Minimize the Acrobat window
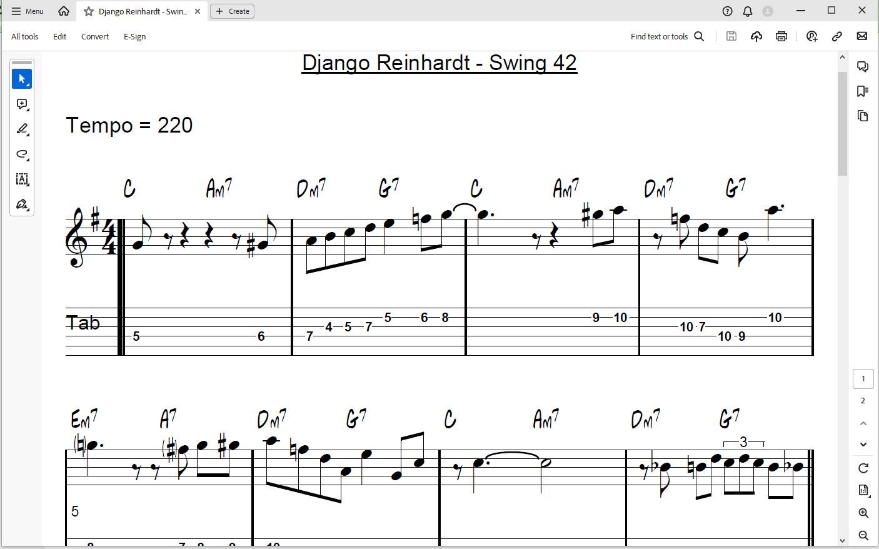 (x=801, y=11)
